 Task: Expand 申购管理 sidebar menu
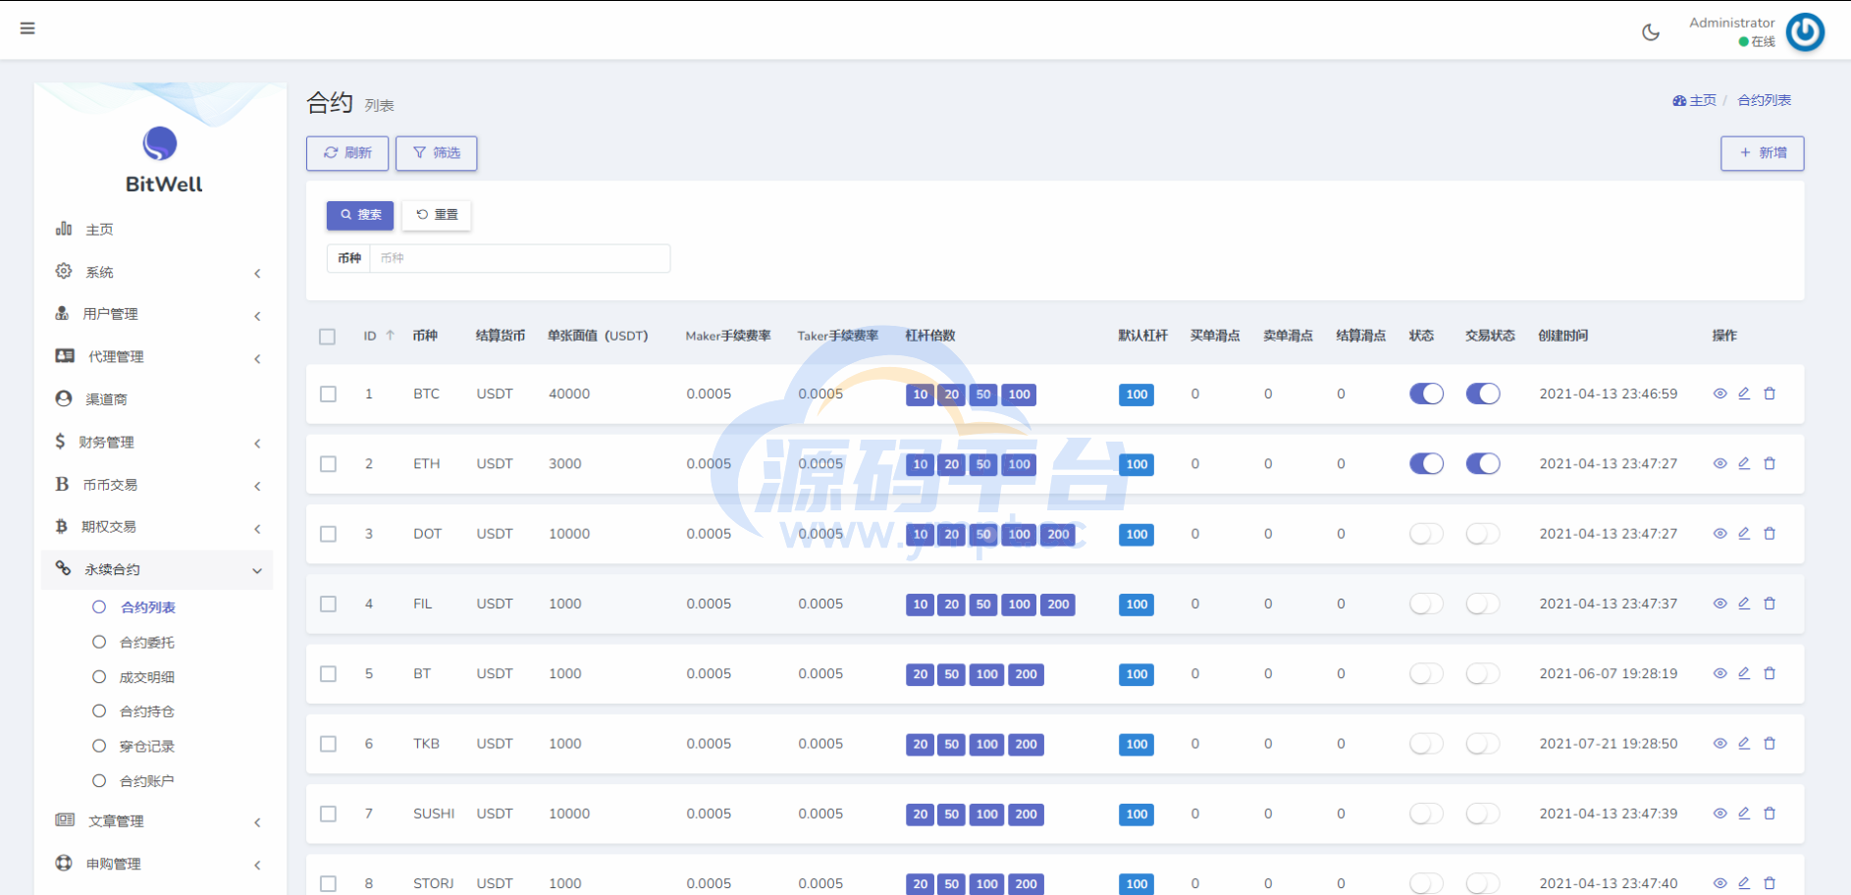click(x=157, y=864)
